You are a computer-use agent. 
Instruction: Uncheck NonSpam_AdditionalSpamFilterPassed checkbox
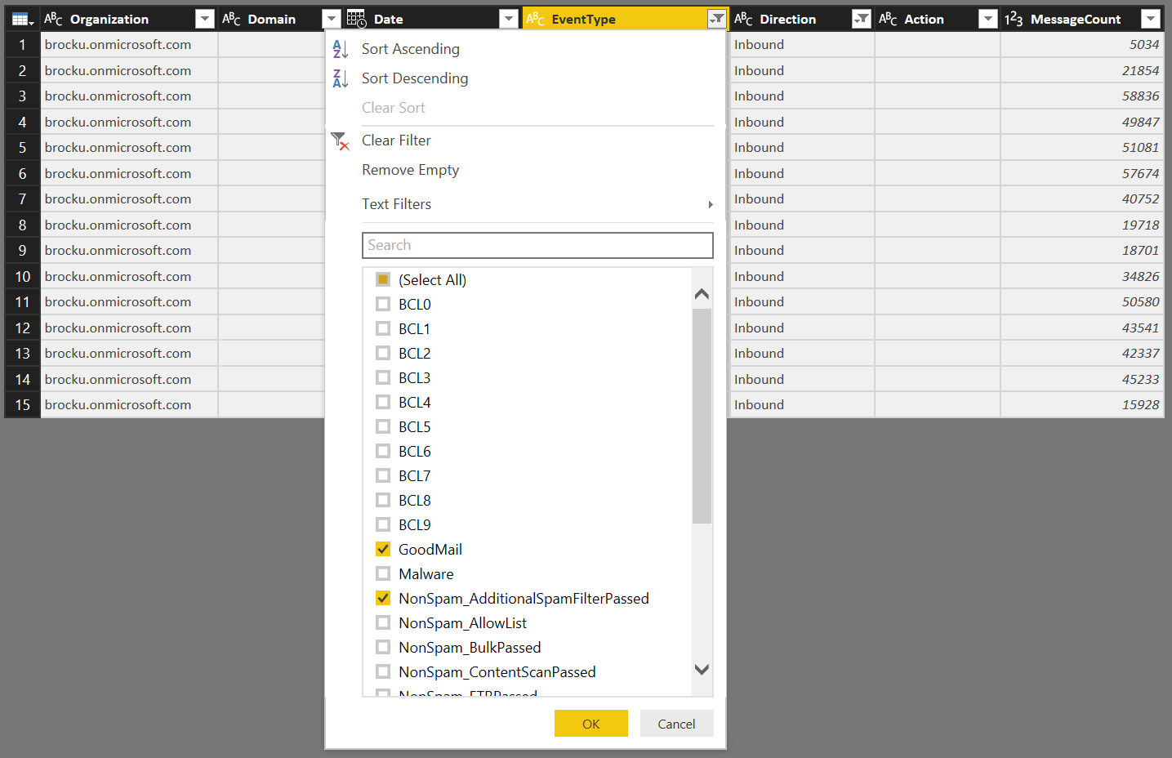coord(383,598)
